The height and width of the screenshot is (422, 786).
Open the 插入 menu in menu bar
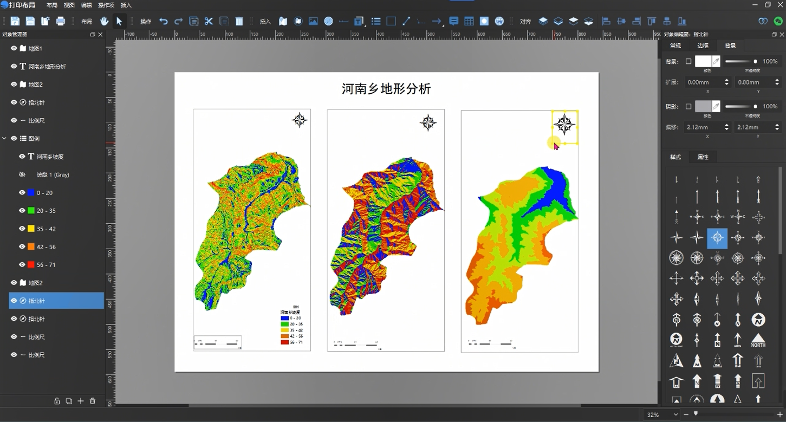coord(126,5)
